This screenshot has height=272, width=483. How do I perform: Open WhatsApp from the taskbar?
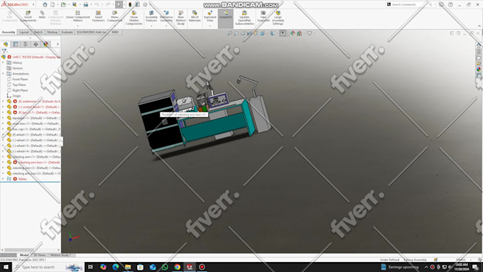[165, 267]
